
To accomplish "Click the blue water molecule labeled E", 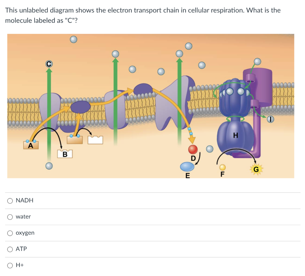I will pyautogui.click(x=187, y=167).
